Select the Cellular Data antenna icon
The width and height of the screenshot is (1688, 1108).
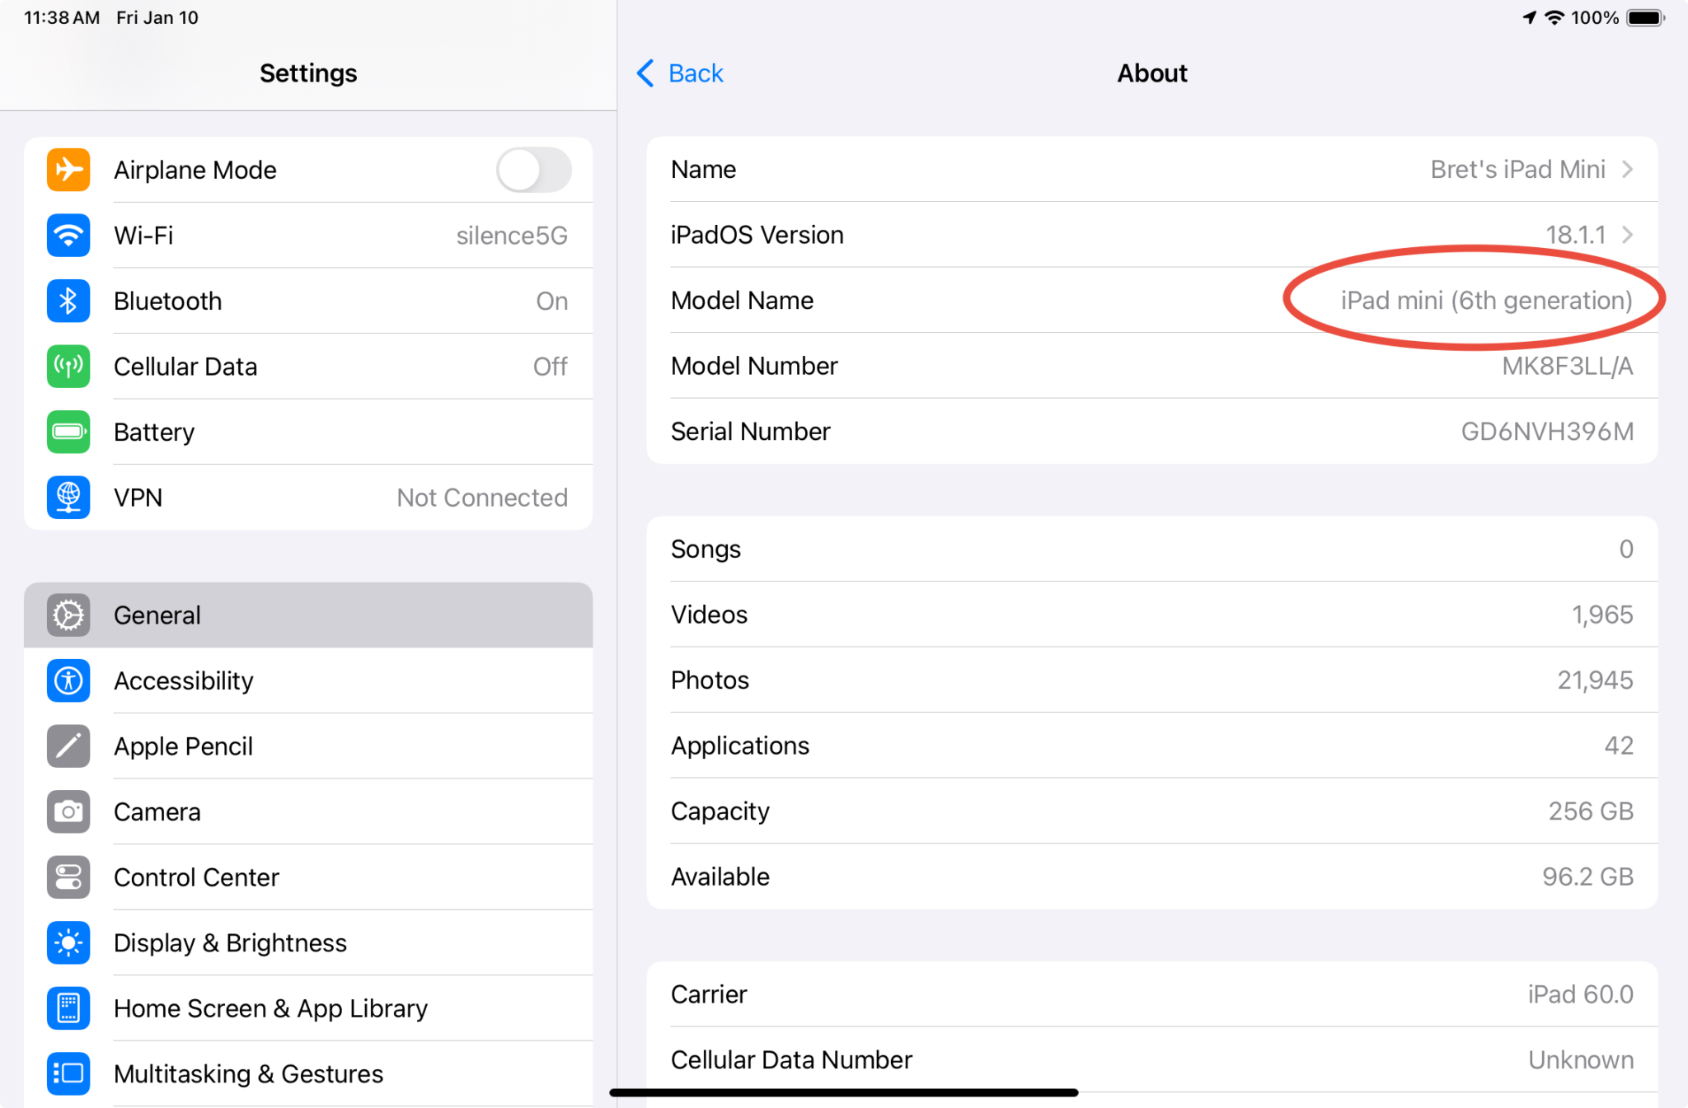pos(68,367)
